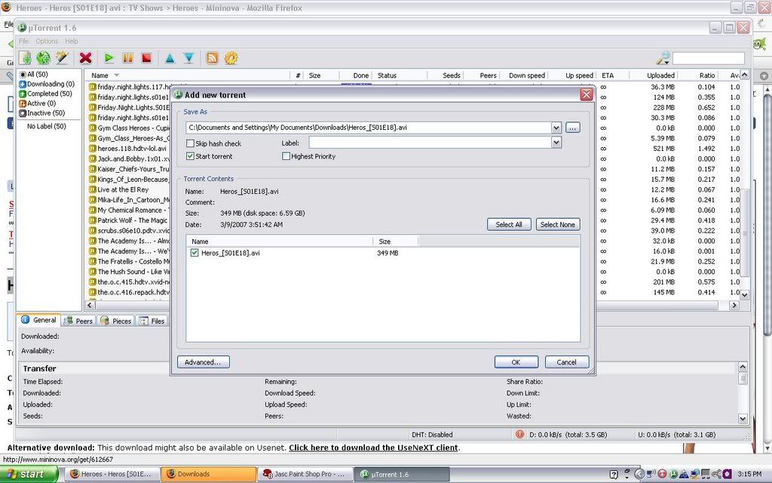The image size is (772, 483).
Task: Click the file list Size column header
Action: pyautogui.click(x=395, y=241)
